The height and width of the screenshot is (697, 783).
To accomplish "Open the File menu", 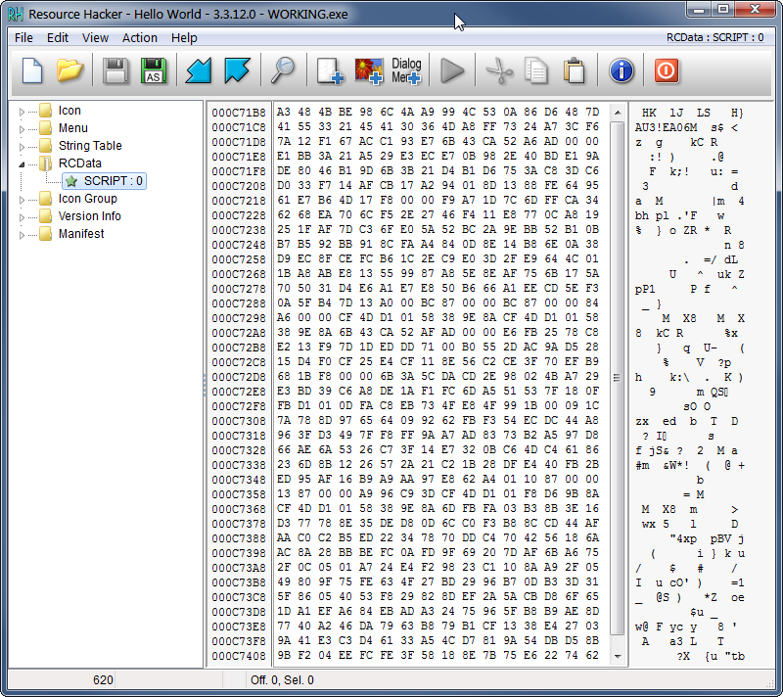I will [23, 38].
